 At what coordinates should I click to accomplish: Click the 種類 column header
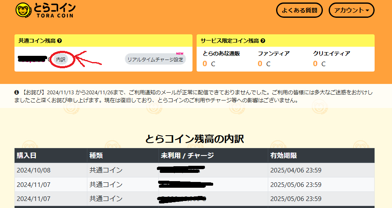pos(96,155)
